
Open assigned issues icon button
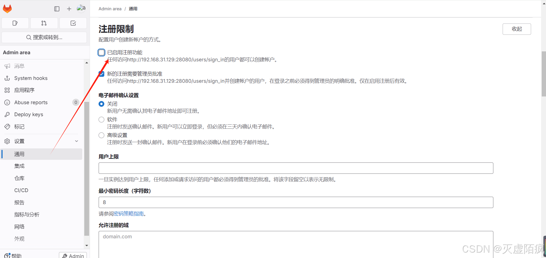(15, 23)
